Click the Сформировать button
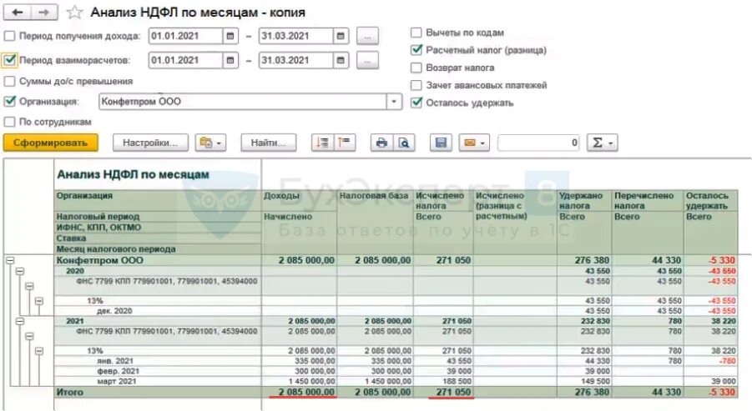Image resolution: width=752 pixels, height=411 pixels. (51, 143)
